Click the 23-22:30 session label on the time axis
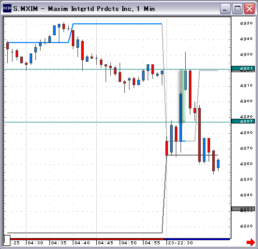This screenshot has height=249, width=258. point(180,243)
